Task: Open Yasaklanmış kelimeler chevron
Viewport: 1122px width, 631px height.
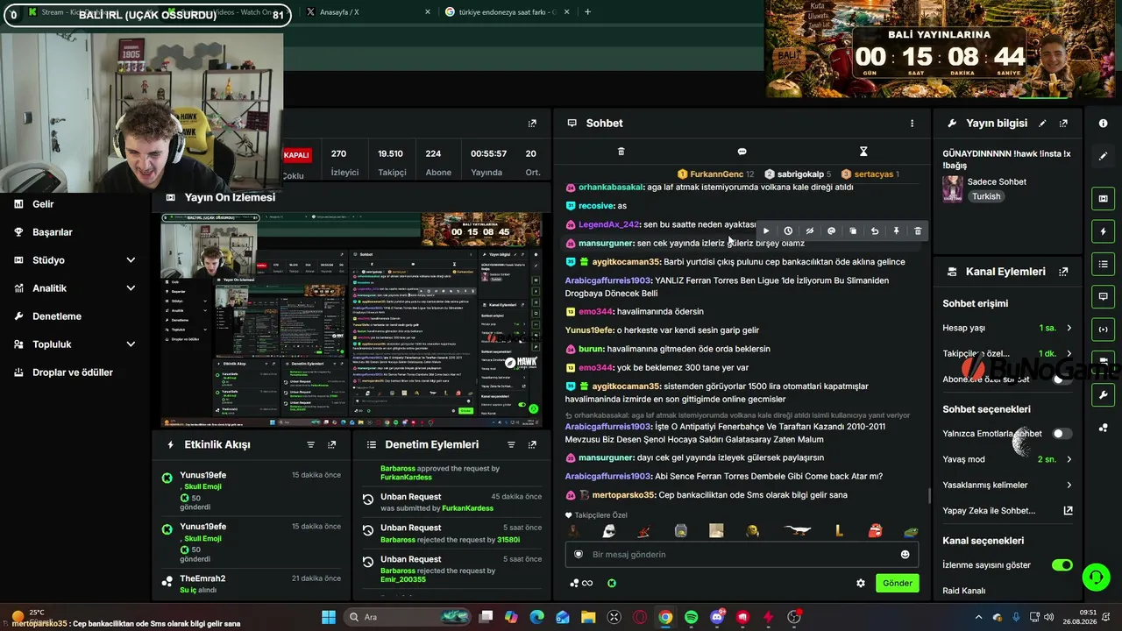Action: [1069, 485]
